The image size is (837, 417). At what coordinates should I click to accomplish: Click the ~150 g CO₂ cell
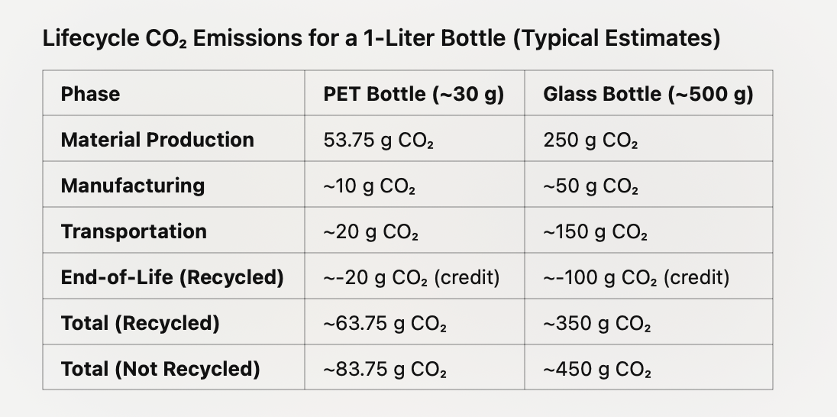[595, 231]
